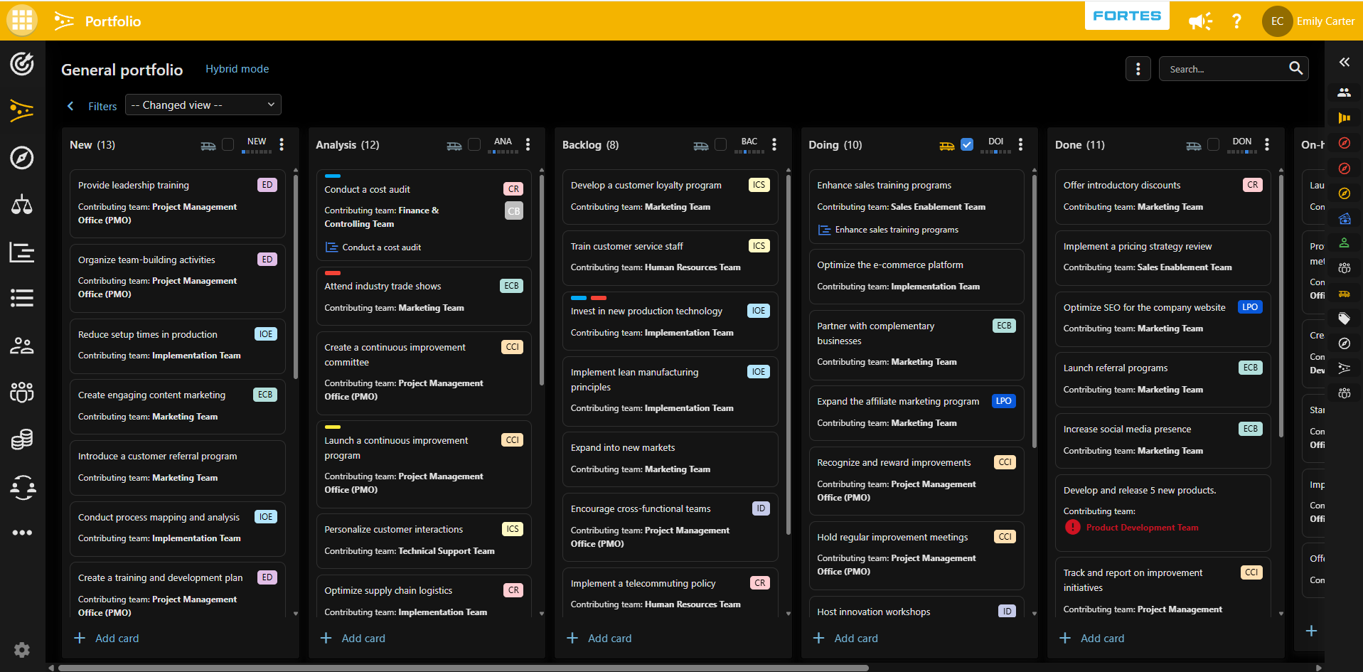The width and height of the screenshot is (1363, 672).
Task: Open the New column three-dot menu
Action: coord(282,144)
